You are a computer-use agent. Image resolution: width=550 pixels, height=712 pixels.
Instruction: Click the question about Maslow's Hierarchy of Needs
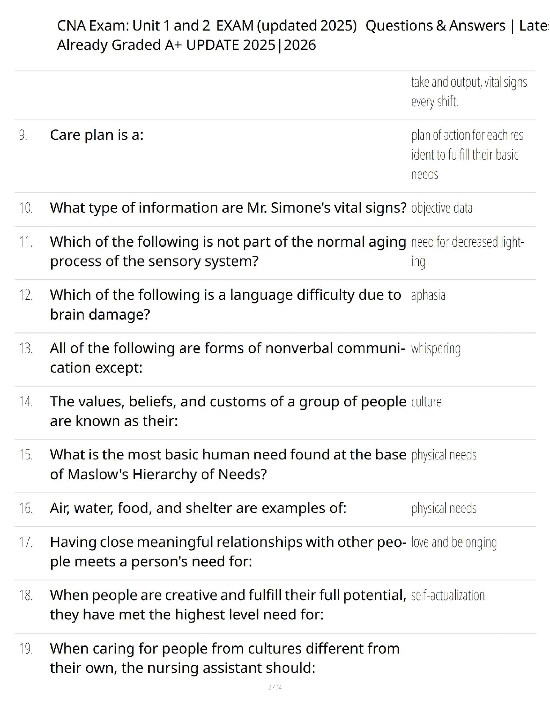[228, 464]
